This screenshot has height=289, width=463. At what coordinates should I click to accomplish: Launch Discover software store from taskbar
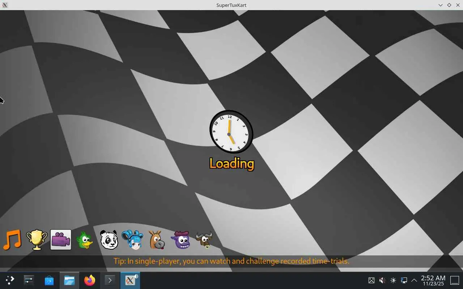pyautogui.click(x=49, y=280)
